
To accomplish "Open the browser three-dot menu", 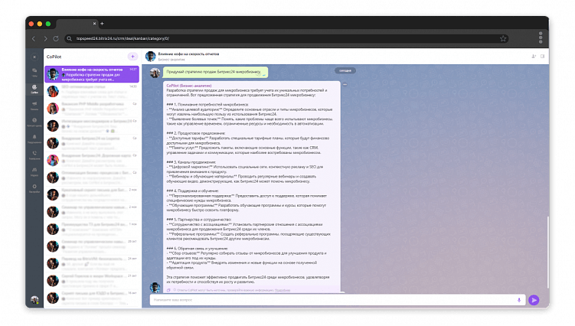I will coord(541,37).
